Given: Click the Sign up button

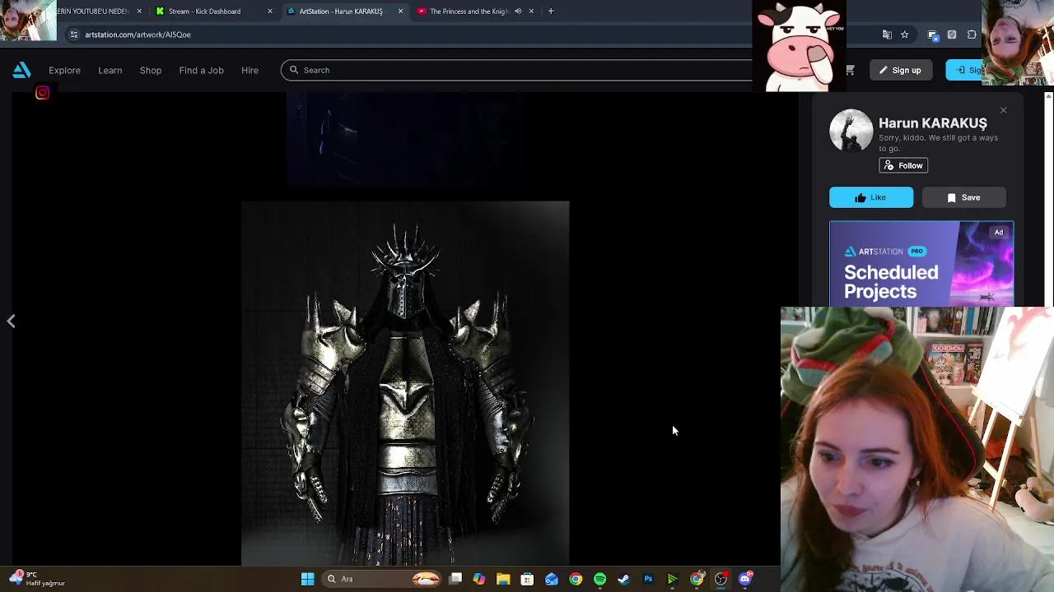Looking at the screenshot, I should [900, 70].
